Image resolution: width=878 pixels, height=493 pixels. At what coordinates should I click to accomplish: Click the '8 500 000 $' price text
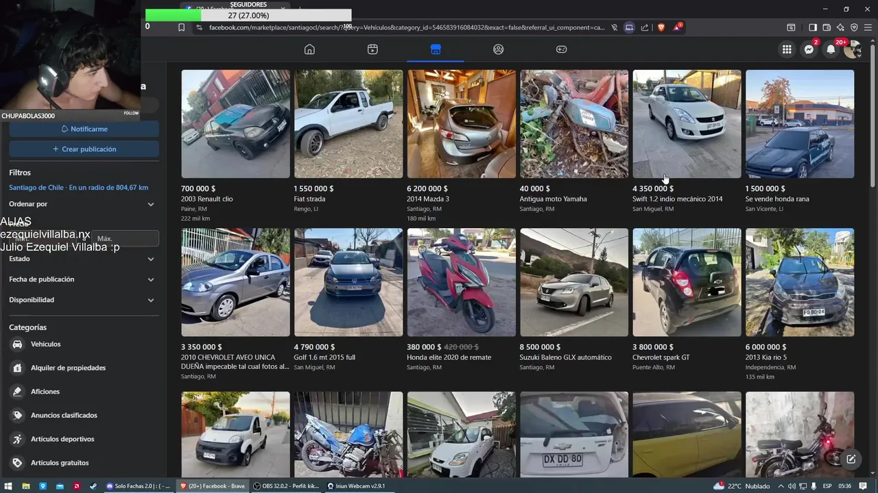tap(540, 347)
